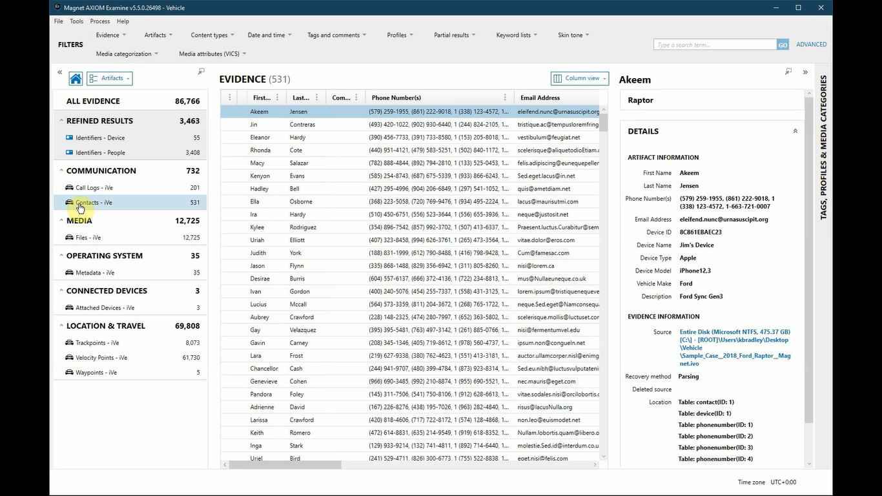The image size is (882, 496).
Task: Open the ADVANCED search link
Action: 811,45
